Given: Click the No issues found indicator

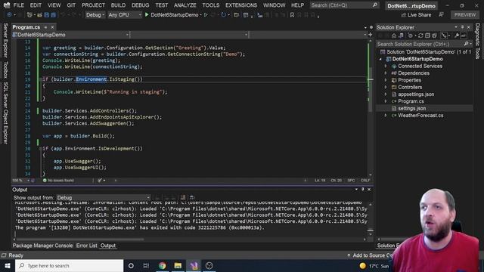Looking at the screenshot, I should tap(58, 181).
